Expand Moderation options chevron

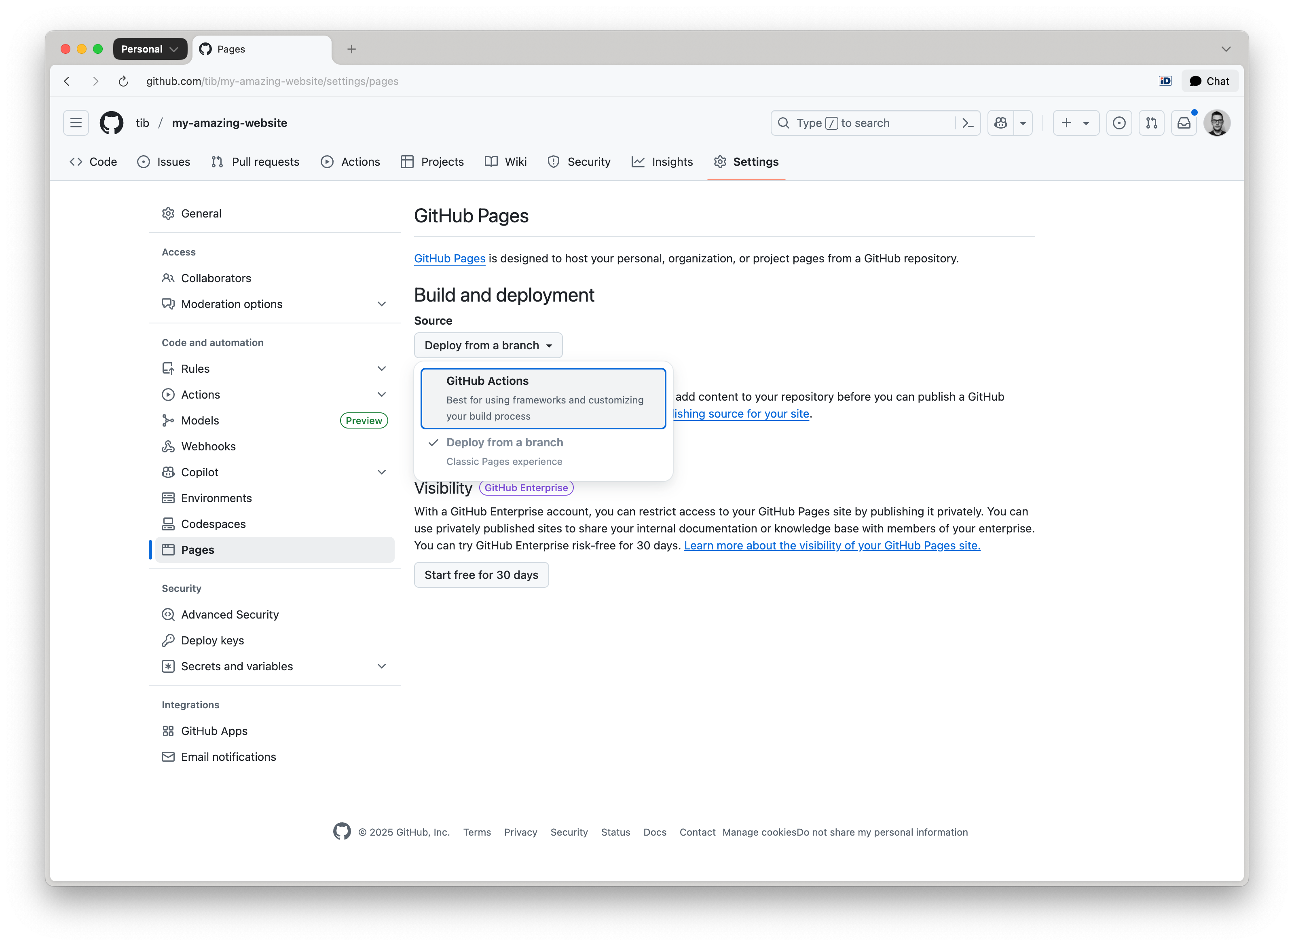click(x=381, y=304)
